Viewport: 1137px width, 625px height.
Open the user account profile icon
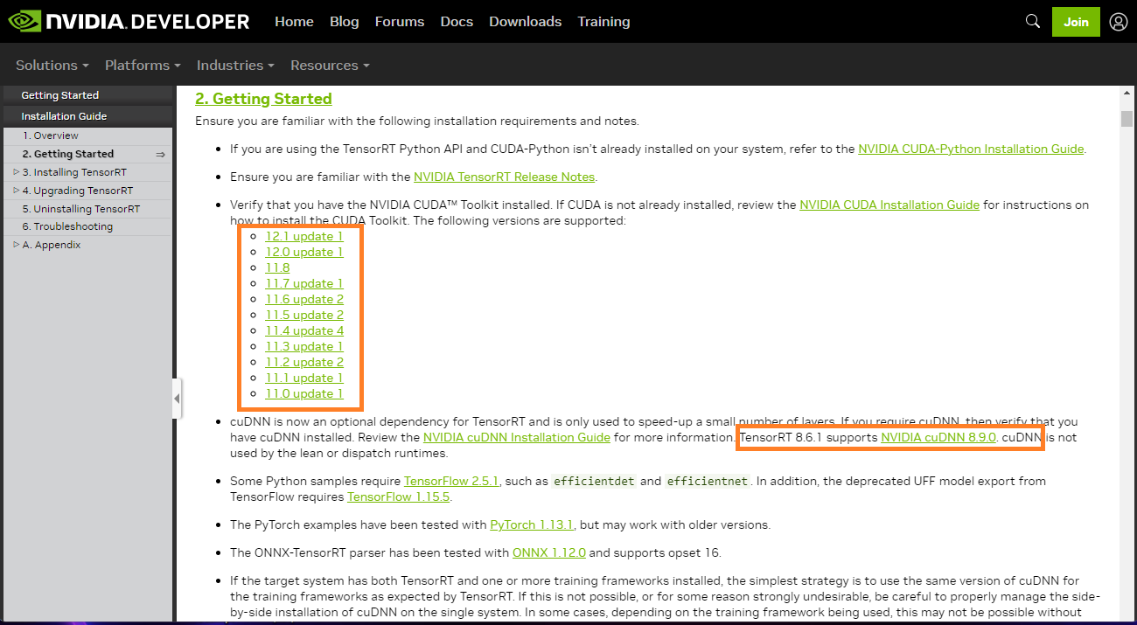point(1118,22)
